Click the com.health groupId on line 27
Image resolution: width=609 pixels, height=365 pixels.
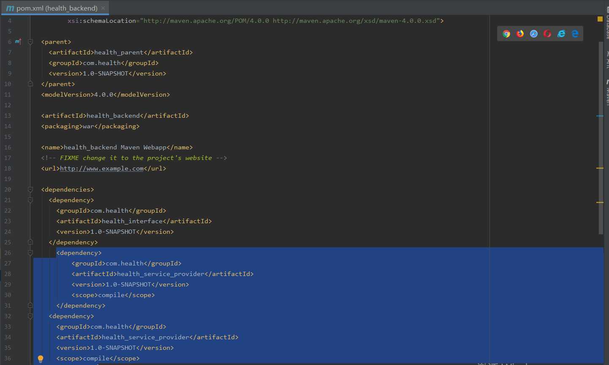pyautogui.click(x=125, y=263)
